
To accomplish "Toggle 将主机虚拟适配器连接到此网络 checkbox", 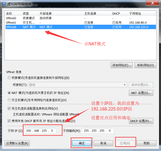I will click(9, 108).
